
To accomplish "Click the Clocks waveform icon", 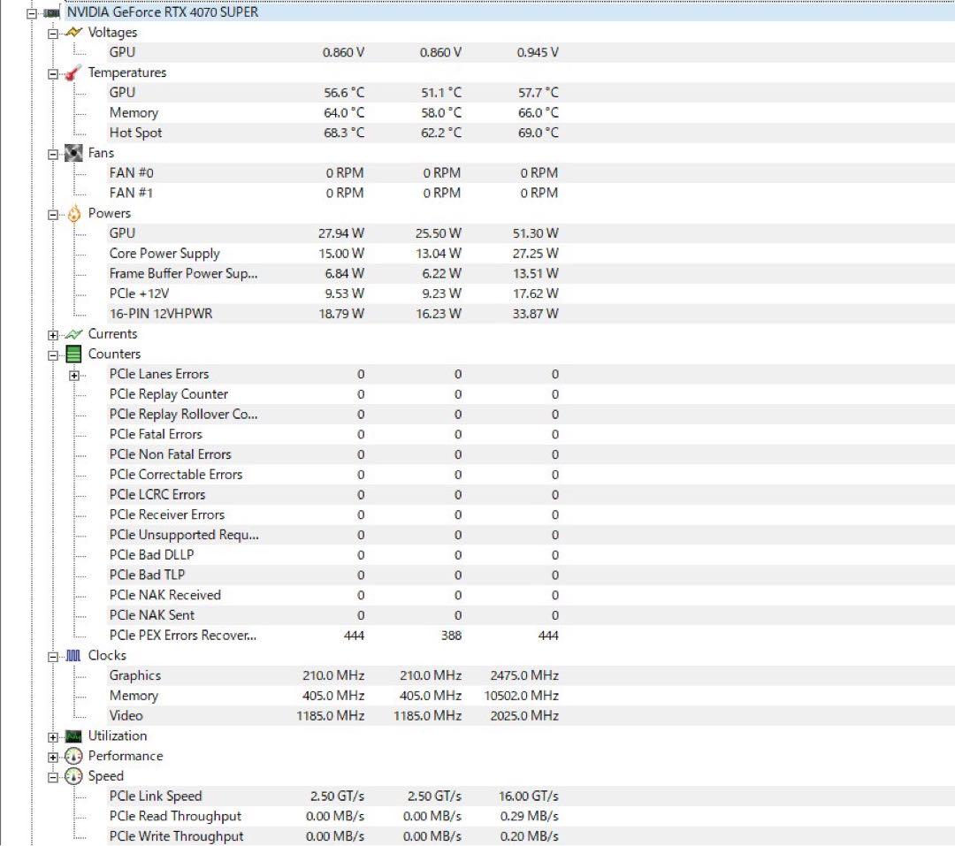I will [74, 656].
